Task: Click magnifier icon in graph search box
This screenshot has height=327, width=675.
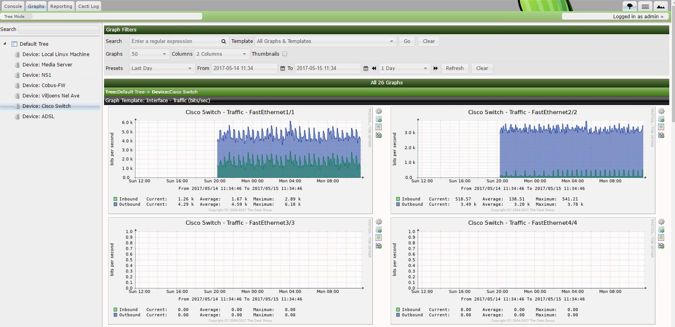Action: pos(224,41)
